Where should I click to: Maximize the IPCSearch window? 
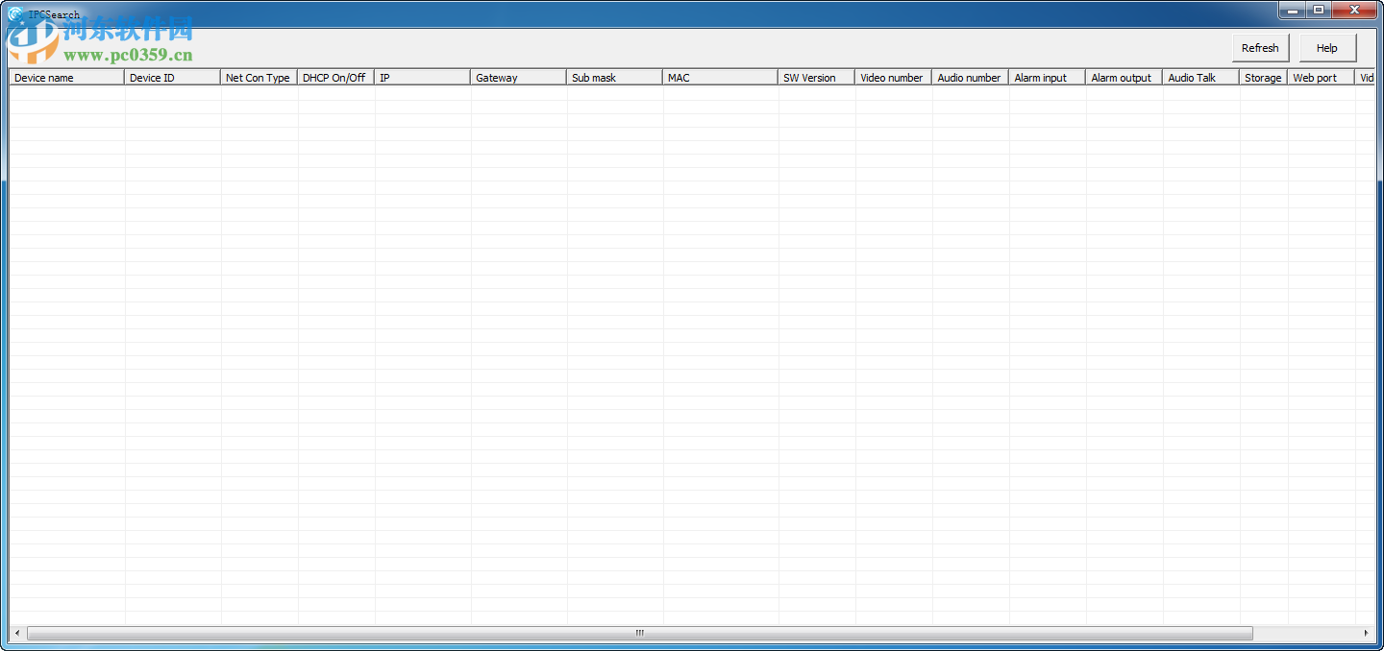tap(1319, 10)
